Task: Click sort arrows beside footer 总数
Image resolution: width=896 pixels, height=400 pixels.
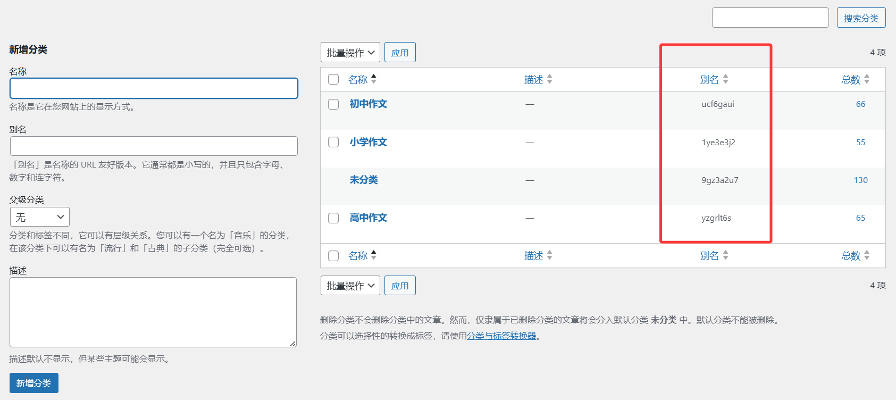Action: tap(867, 255)
